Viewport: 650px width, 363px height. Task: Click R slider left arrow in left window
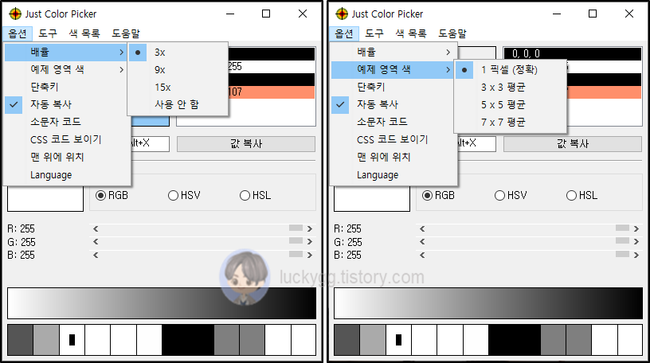[x=96, y=228]
